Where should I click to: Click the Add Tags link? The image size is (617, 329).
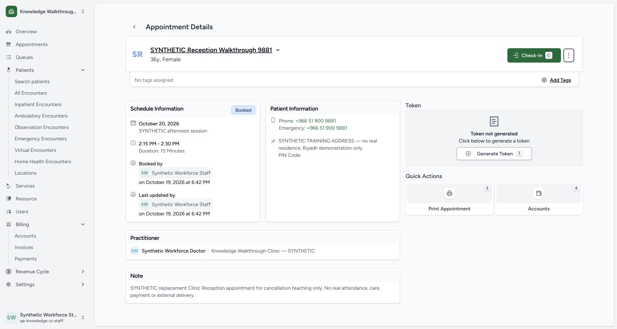(x=560, y=80)
